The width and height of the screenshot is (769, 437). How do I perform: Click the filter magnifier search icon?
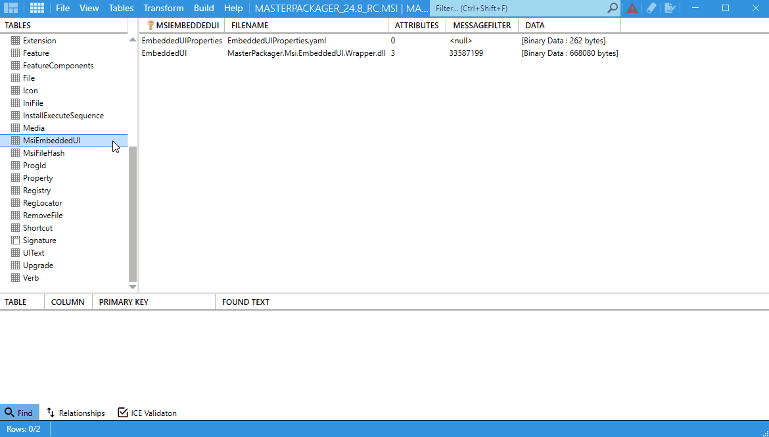point(613,8)
